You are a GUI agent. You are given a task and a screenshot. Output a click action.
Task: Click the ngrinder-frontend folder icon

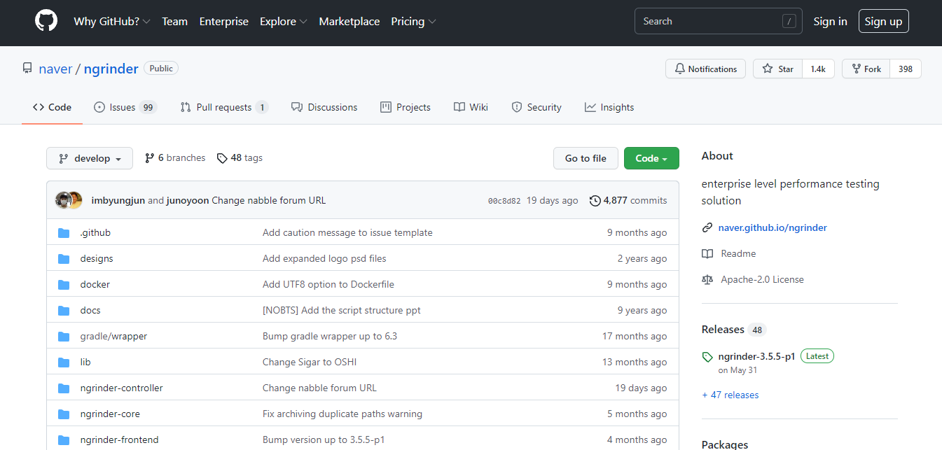pos(64,440)
